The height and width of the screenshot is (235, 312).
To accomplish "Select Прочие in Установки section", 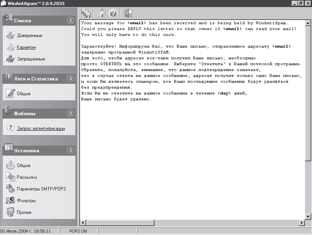I will [24, 212].
